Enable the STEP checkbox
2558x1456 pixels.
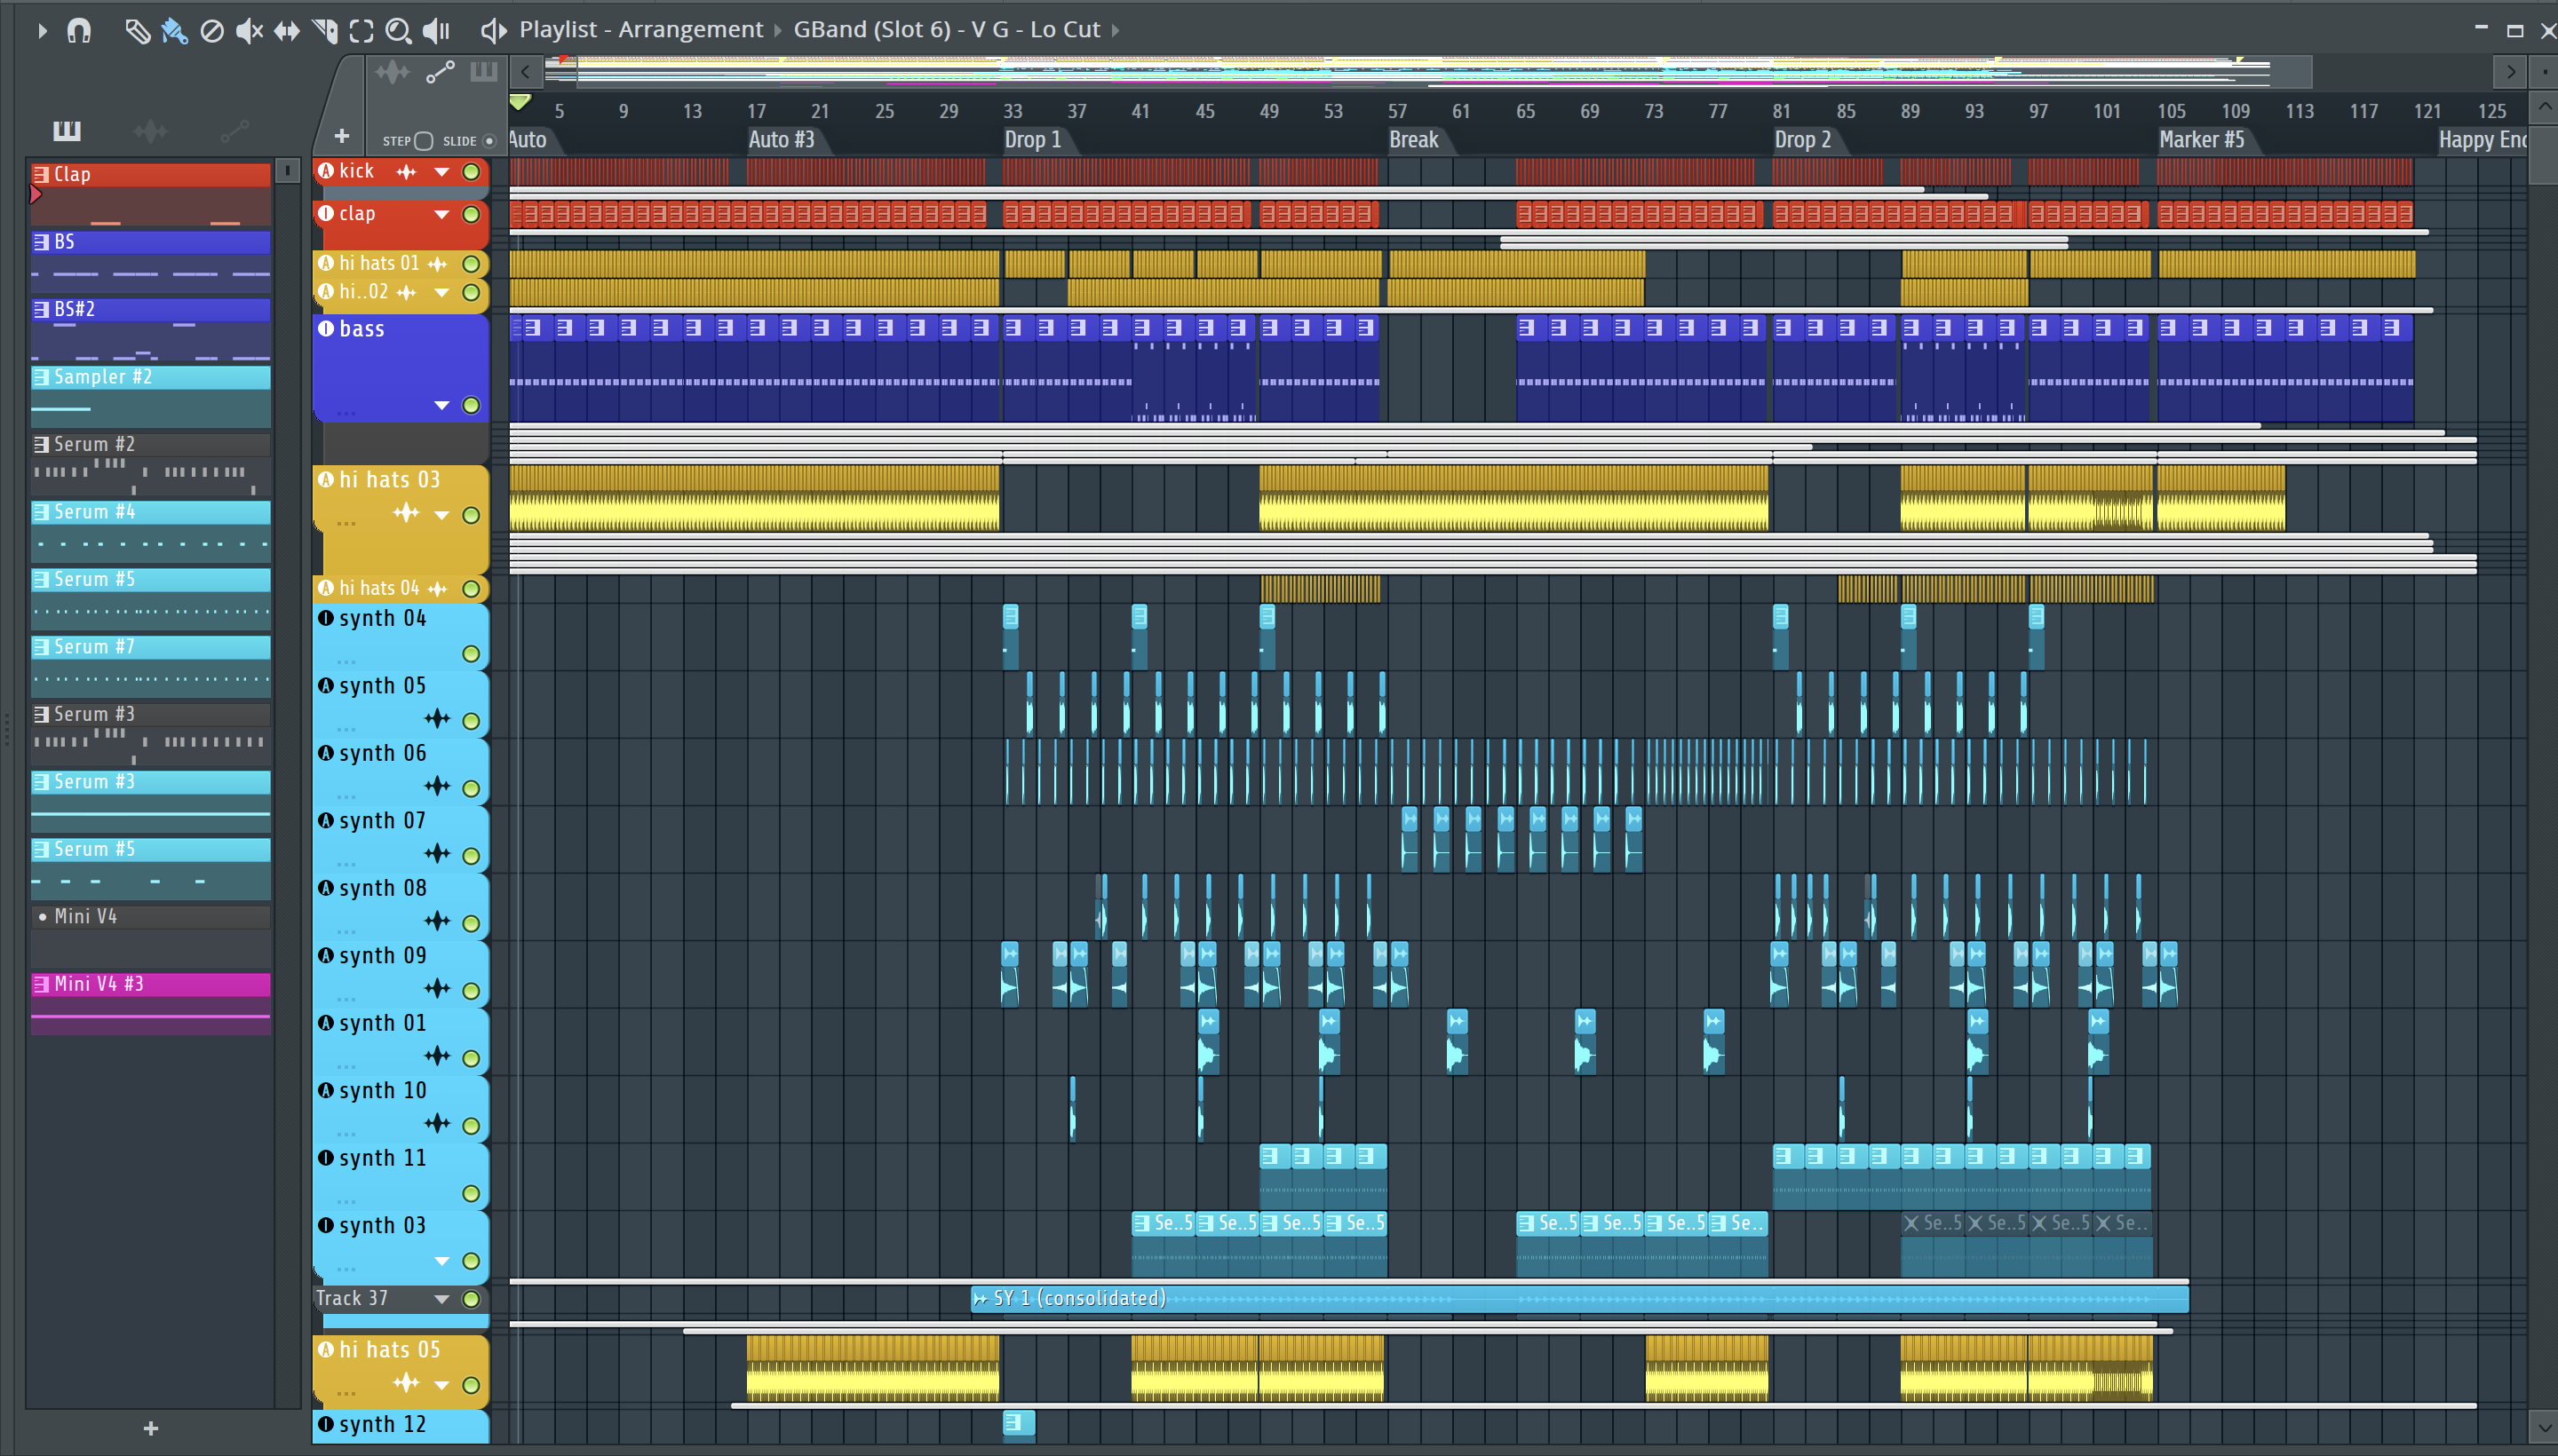click(425, 141)
